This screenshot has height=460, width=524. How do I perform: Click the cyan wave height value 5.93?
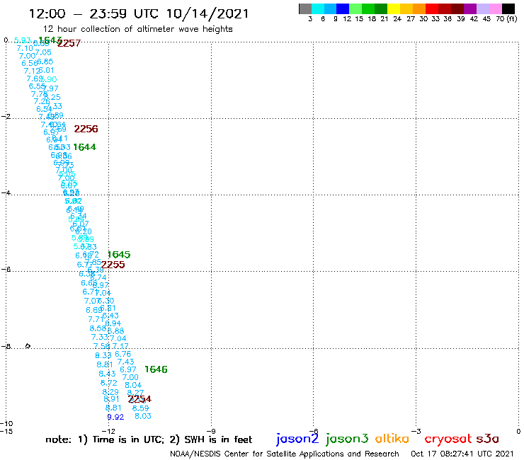coord(23,40)
